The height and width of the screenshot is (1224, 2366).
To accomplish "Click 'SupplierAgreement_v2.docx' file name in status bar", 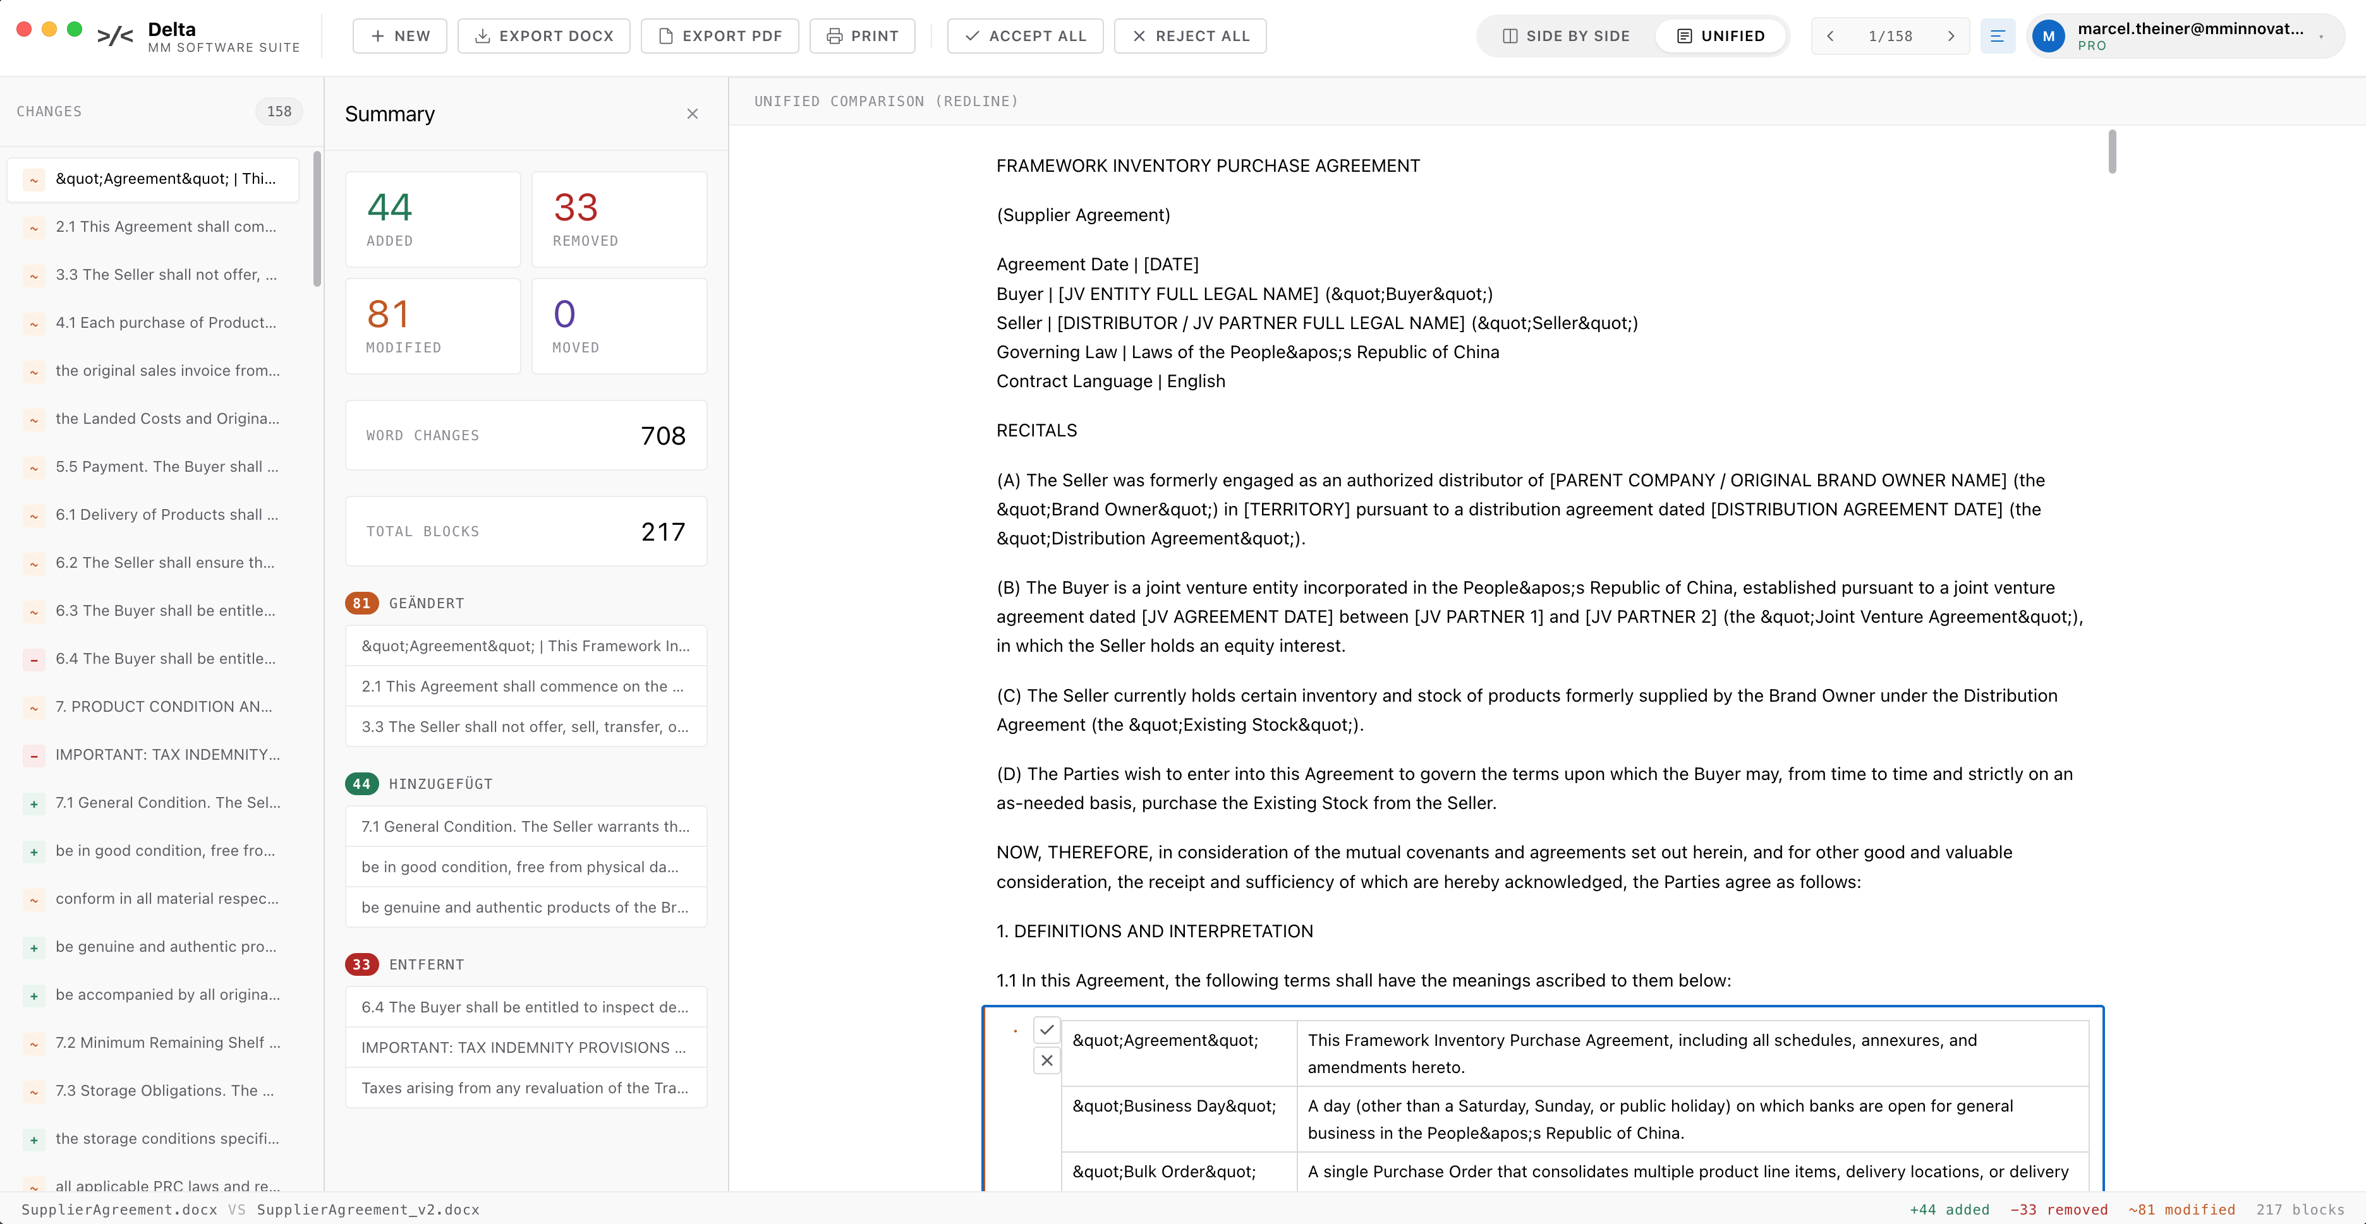I will (368, 1209).
